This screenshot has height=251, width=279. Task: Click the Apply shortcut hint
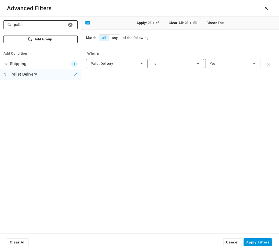tap(148, 23)
